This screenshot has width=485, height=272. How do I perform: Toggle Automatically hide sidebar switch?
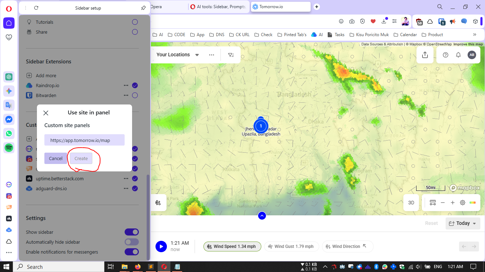[132, 242]
